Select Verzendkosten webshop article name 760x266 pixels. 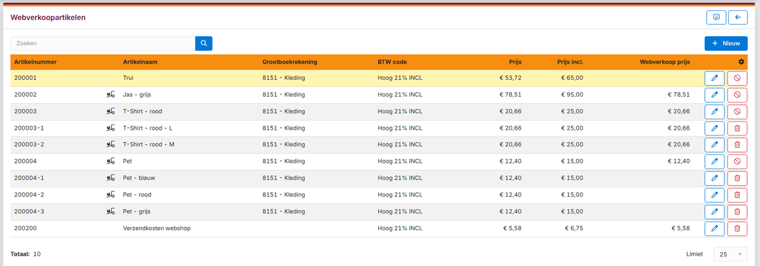(157, 228)
